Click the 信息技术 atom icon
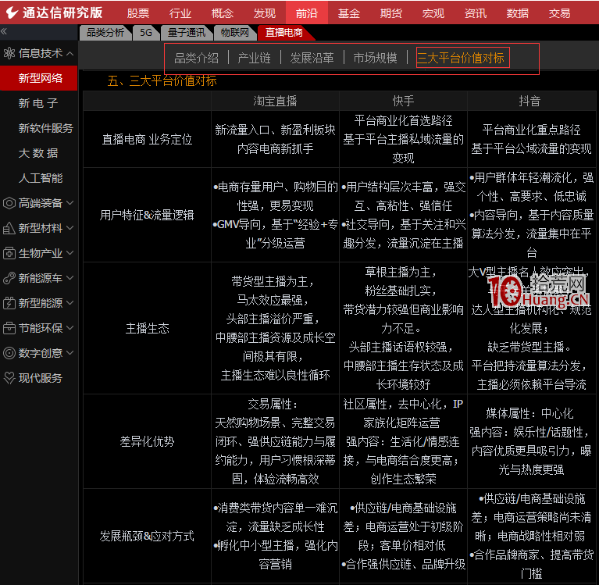The width and height of the screenshot is (599, 585). [x=9, y=53]
